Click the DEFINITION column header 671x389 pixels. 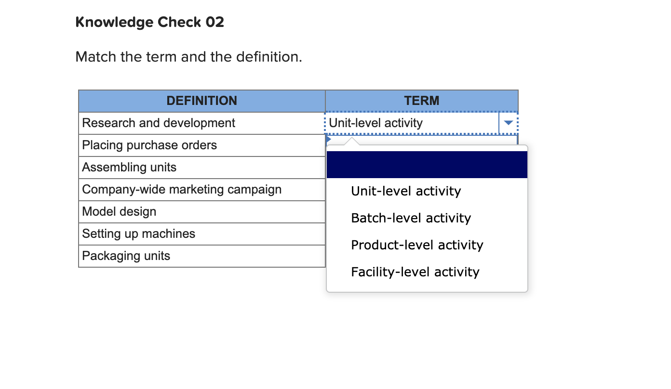point(201,101)
